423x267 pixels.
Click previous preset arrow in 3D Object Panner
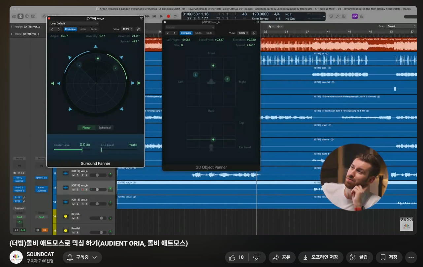168,33
